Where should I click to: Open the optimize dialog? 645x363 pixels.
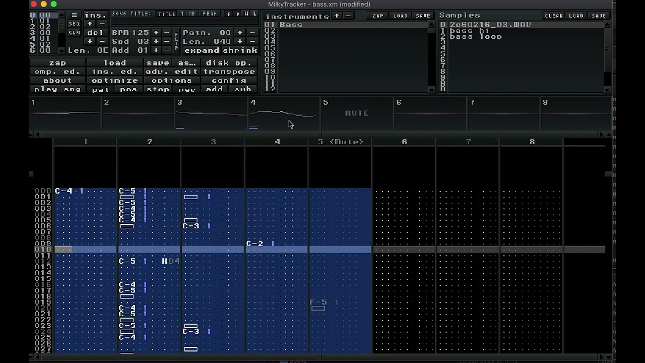coord(114,80)
